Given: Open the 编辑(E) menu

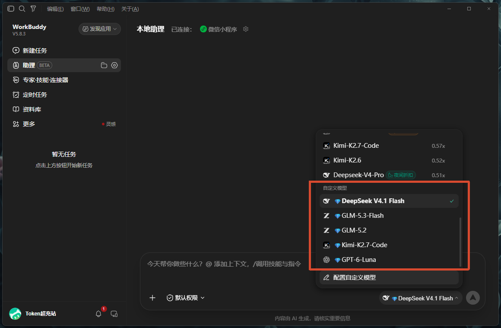Looking at the screenshot, I should point(55,9).
